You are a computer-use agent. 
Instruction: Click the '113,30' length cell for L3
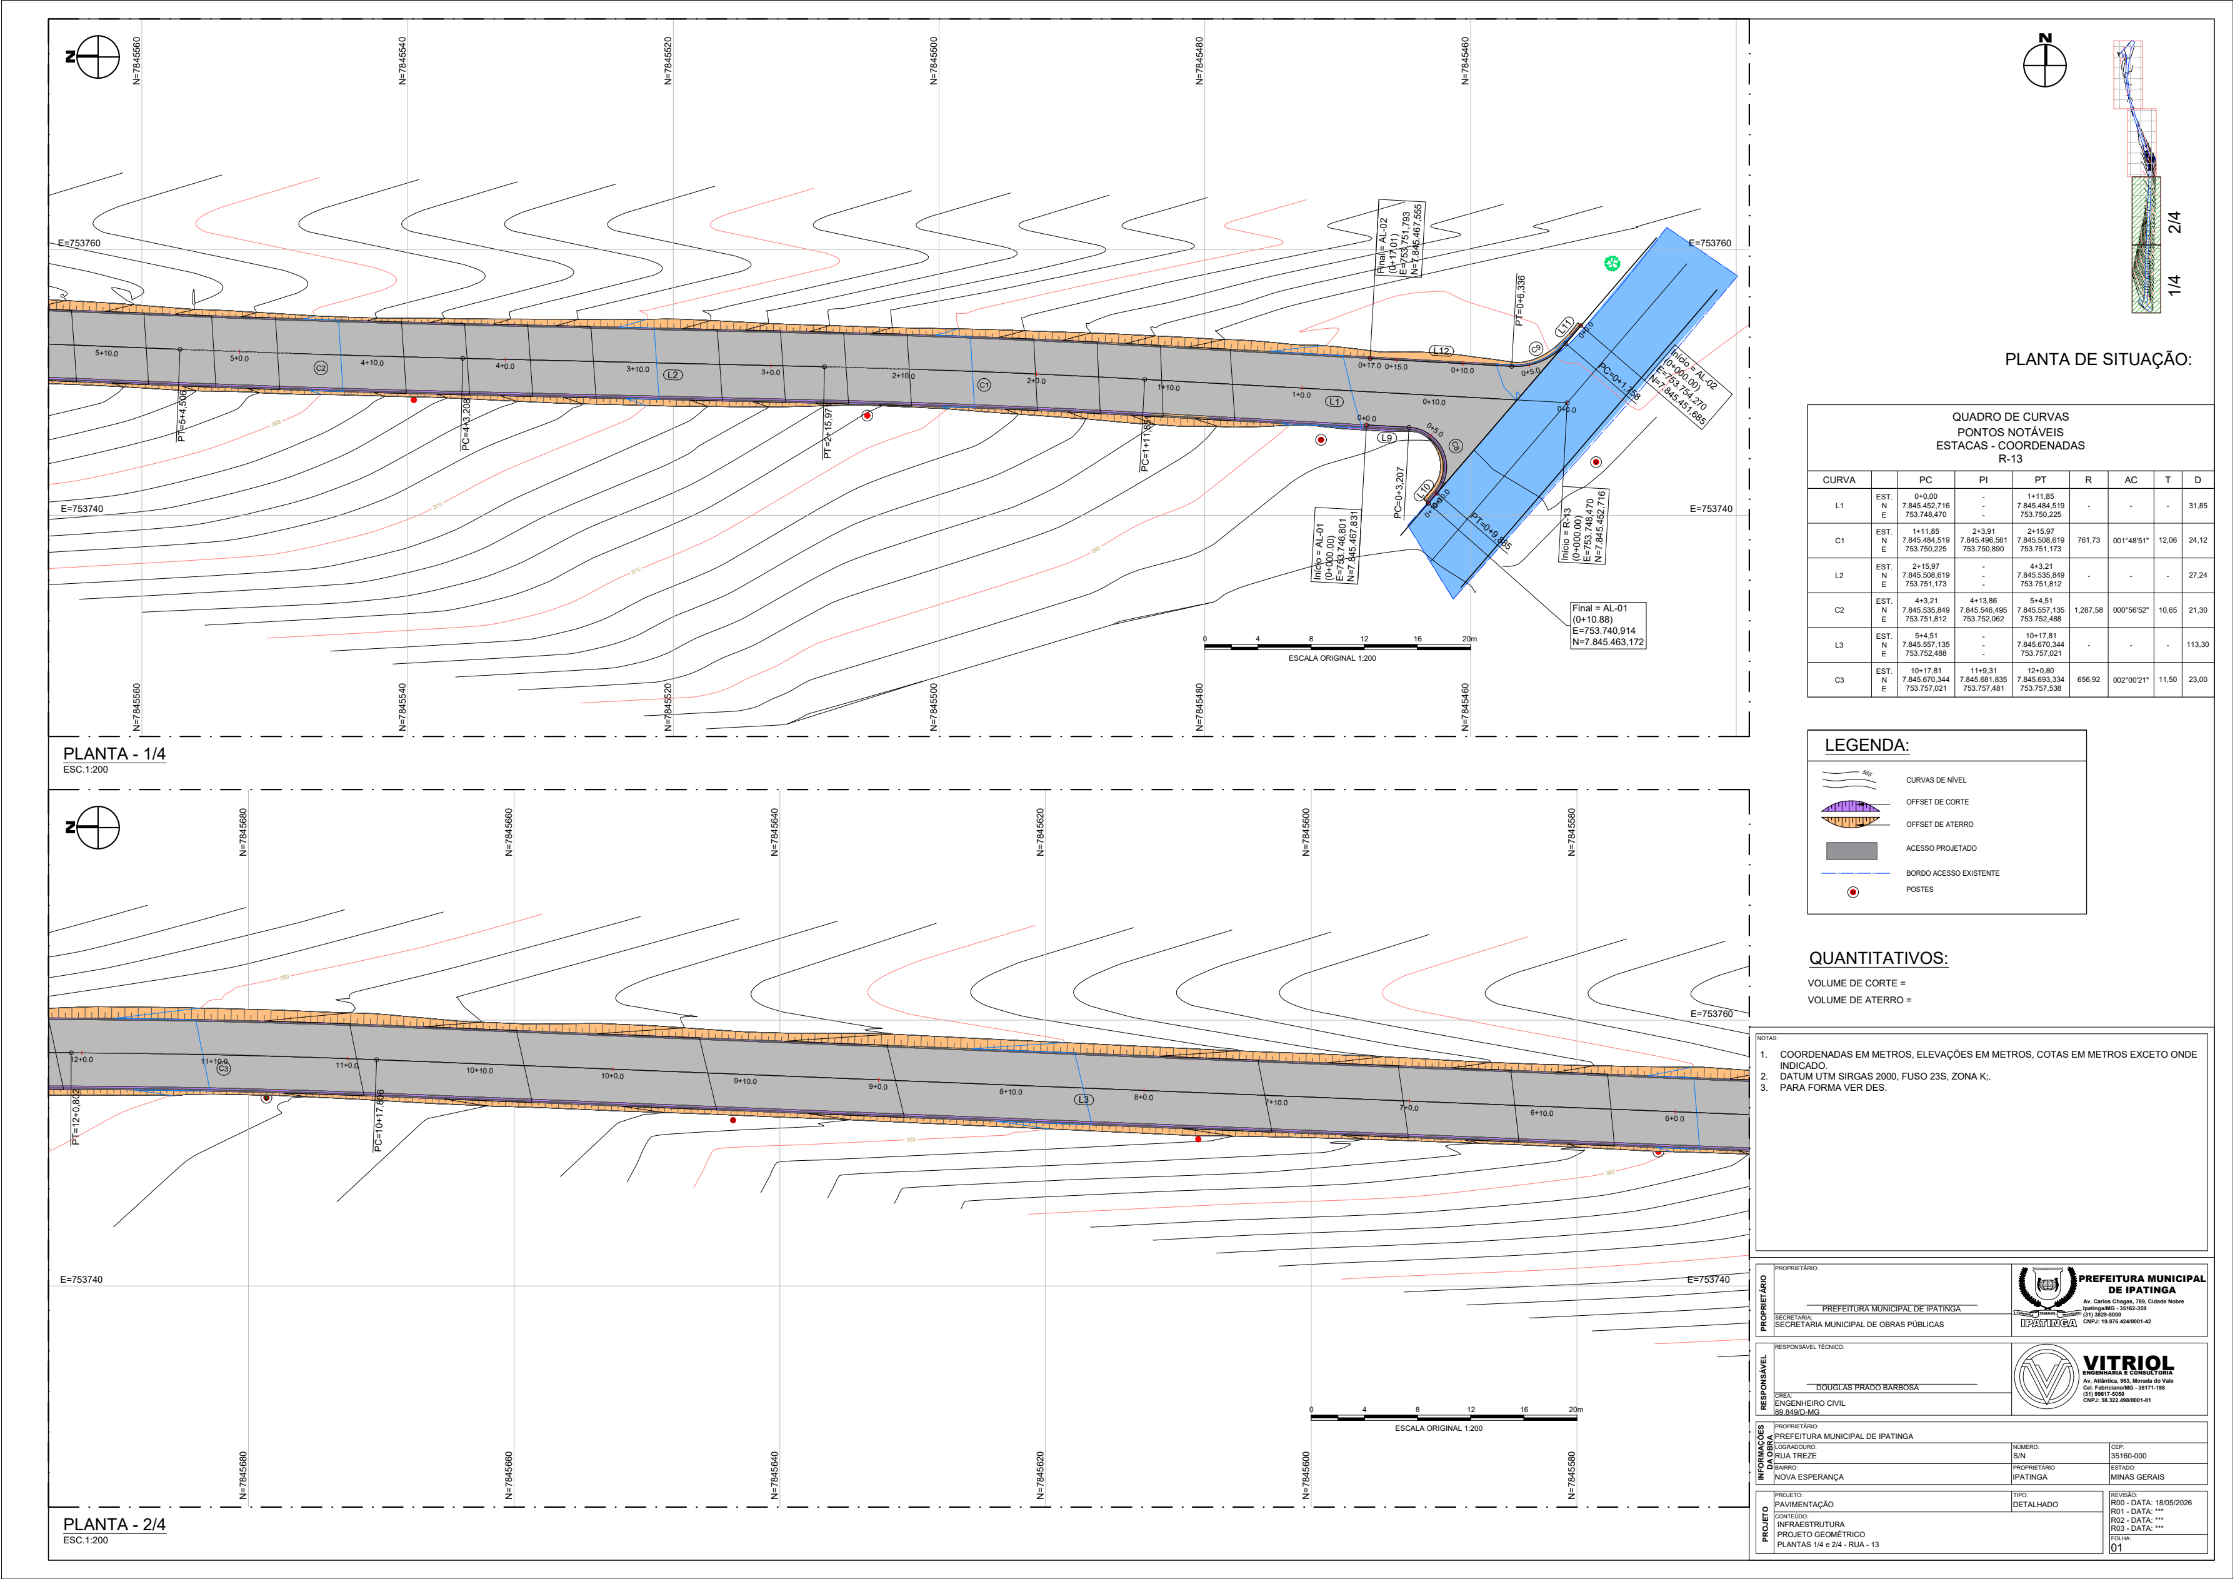tap(2197, 644)
